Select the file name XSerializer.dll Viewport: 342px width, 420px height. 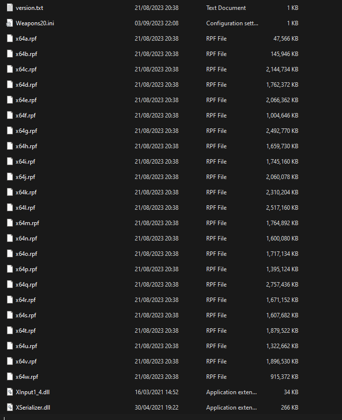(x=33, y=408)
